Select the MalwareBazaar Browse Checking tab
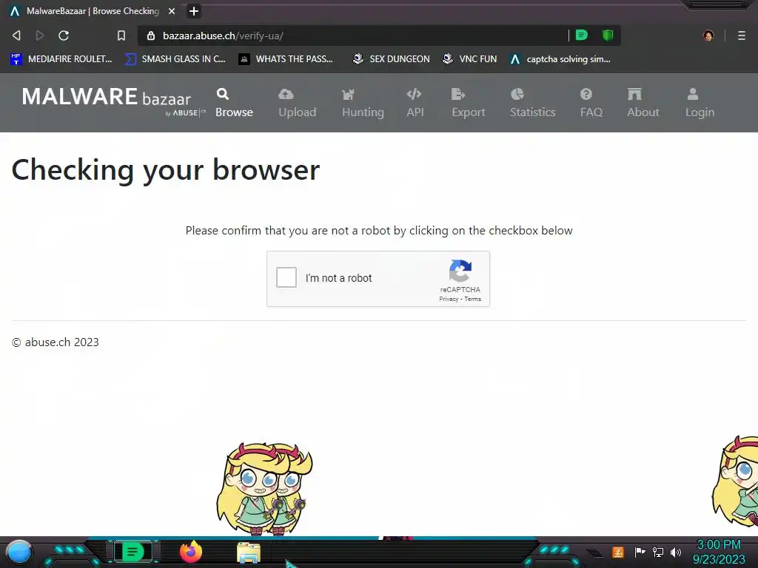Screen dimensions: 758x568 point(93,11)
